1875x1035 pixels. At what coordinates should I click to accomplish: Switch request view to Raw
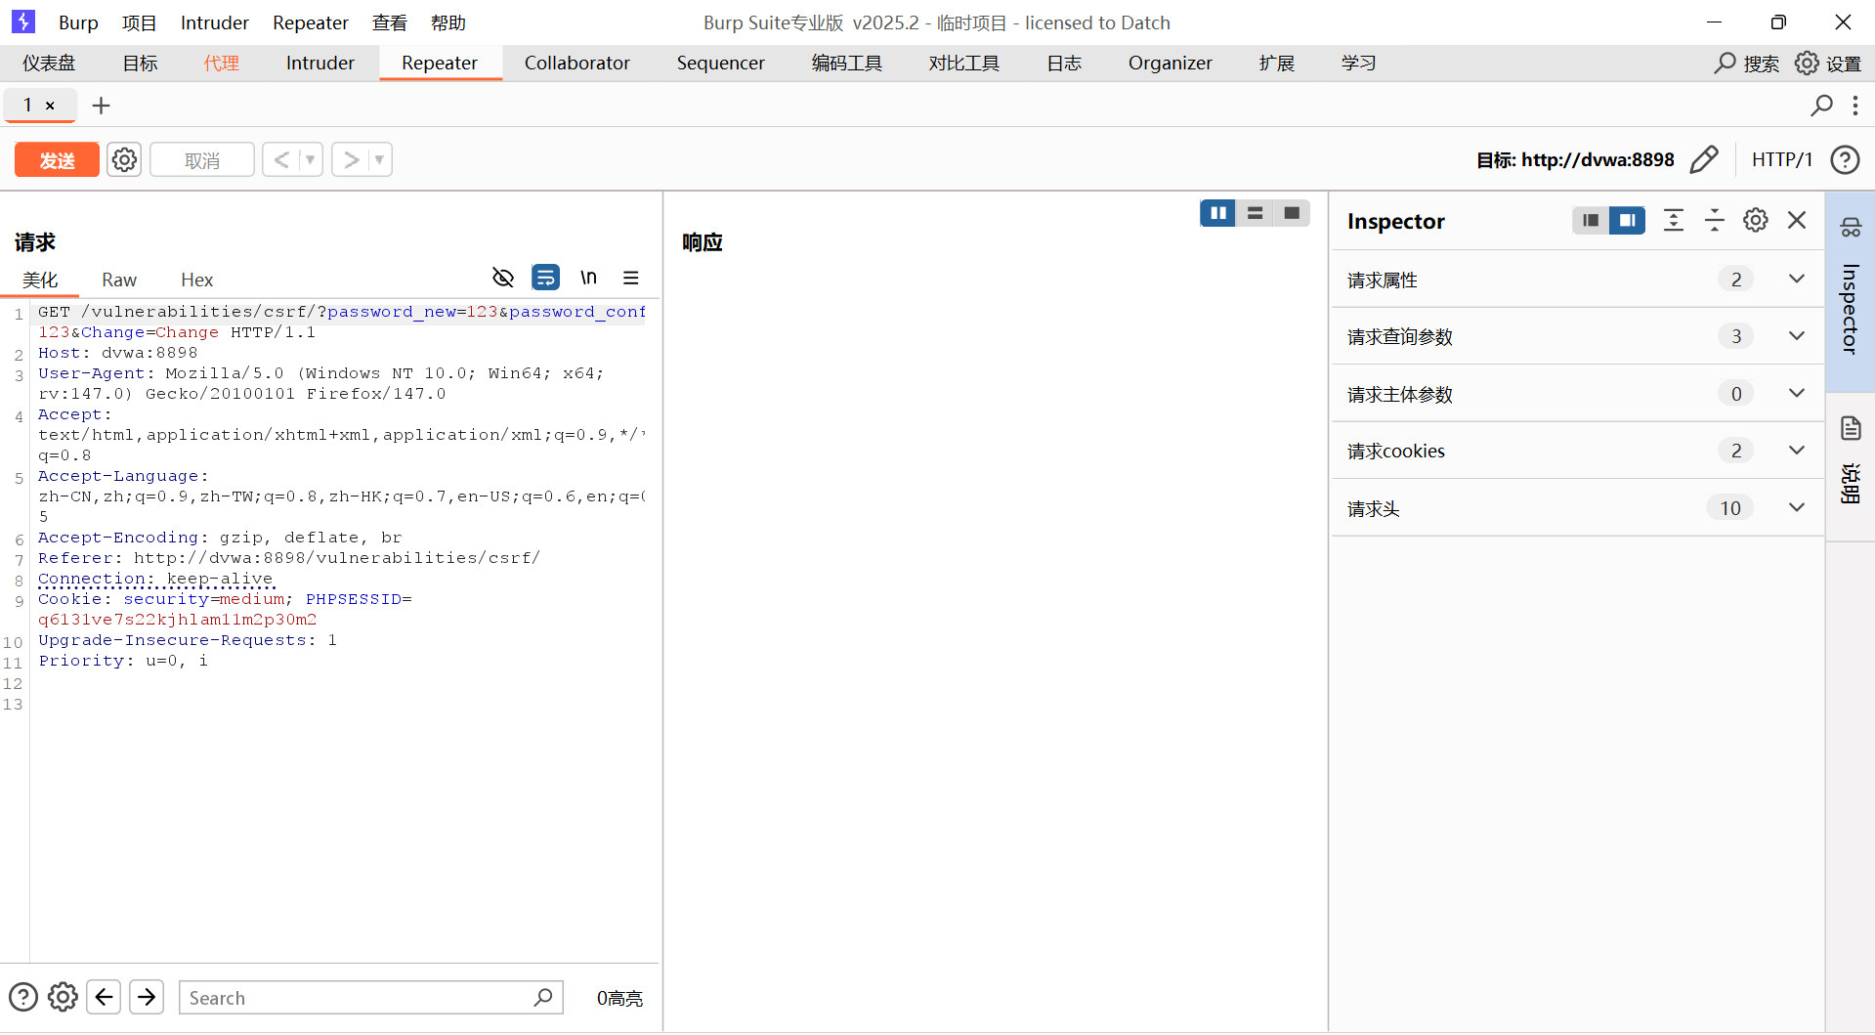119,280
